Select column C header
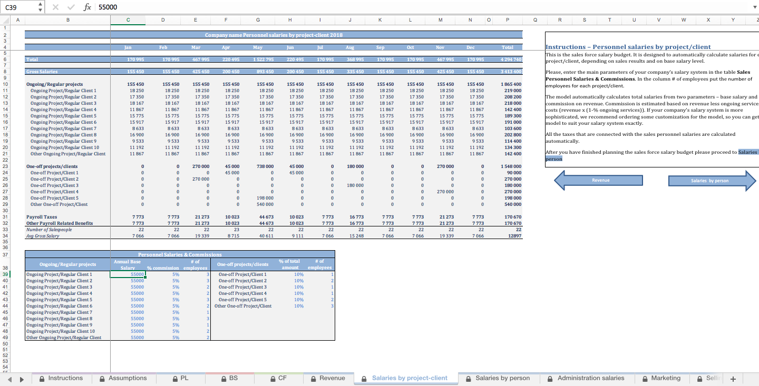Image resolution: width=759 pixels, height=386 pixels. (128, 20)
